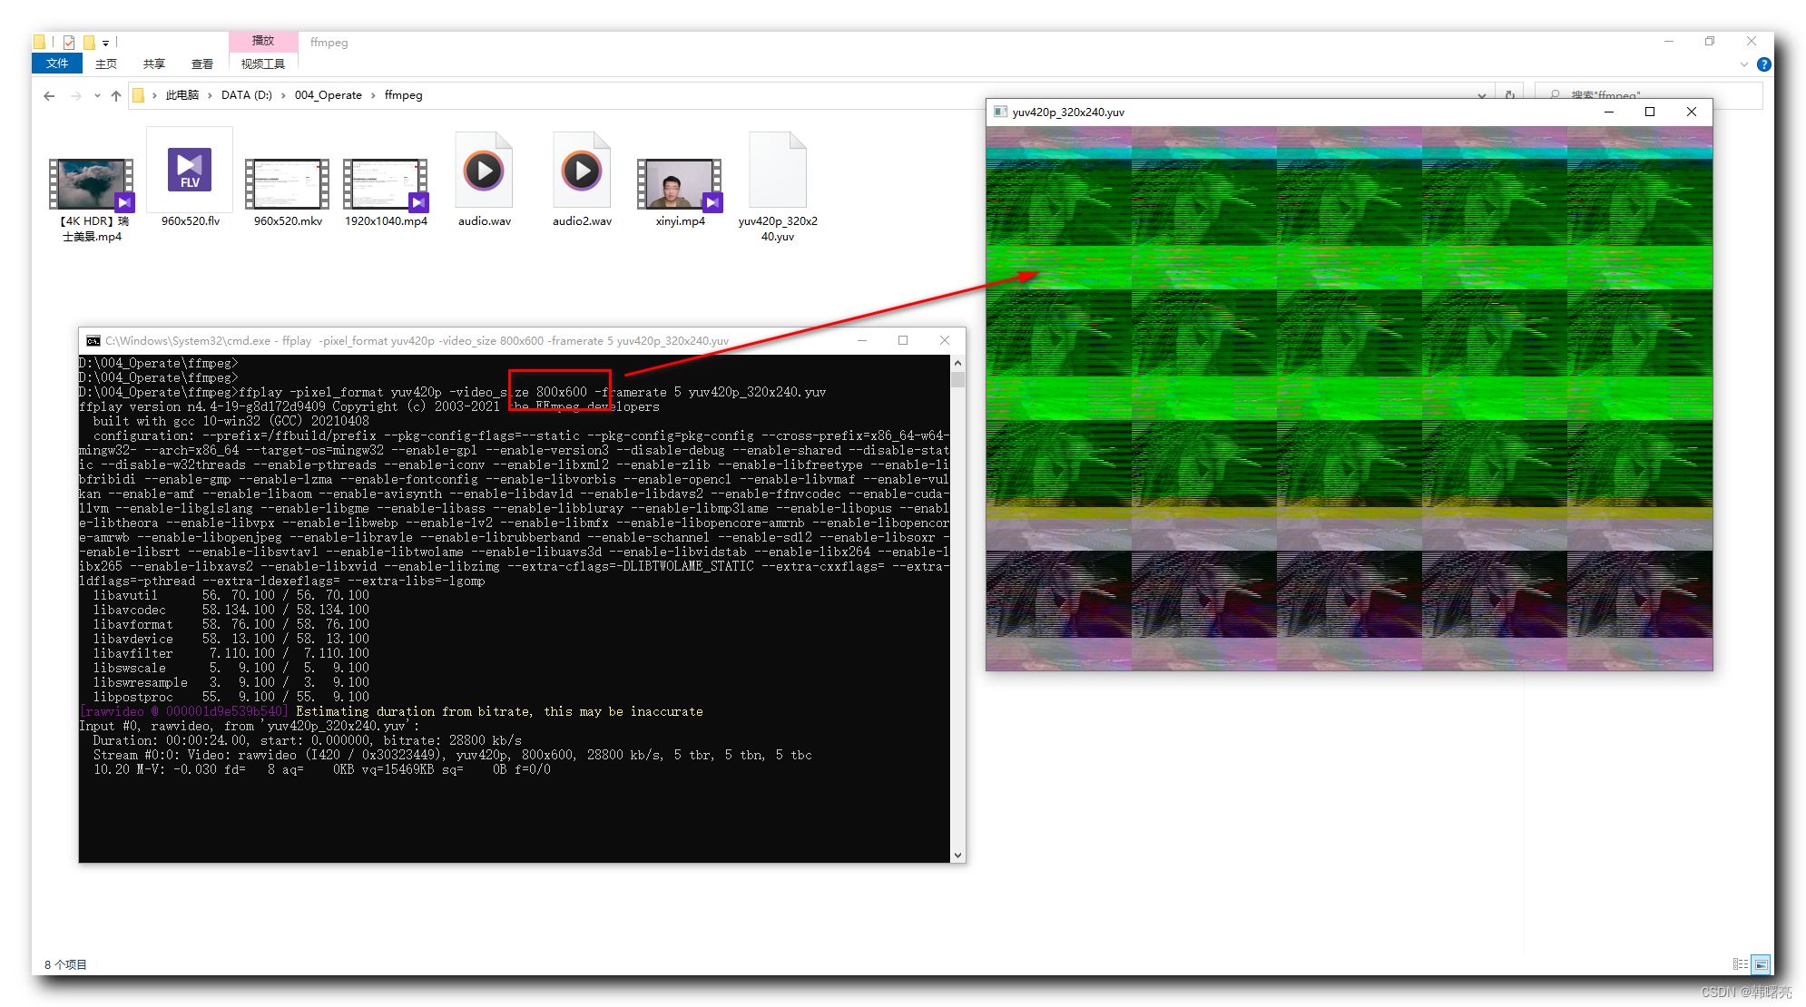This screenshot has width=1806, height=1007.
Task: Open the audio2.wav file
Action: (x=582, y=171)
